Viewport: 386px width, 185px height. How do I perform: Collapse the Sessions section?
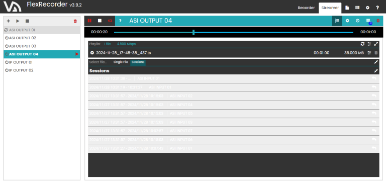point(376,71)
